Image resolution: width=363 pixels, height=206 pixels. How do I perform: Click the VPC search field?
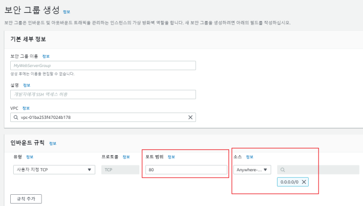[x=103, y=117]
